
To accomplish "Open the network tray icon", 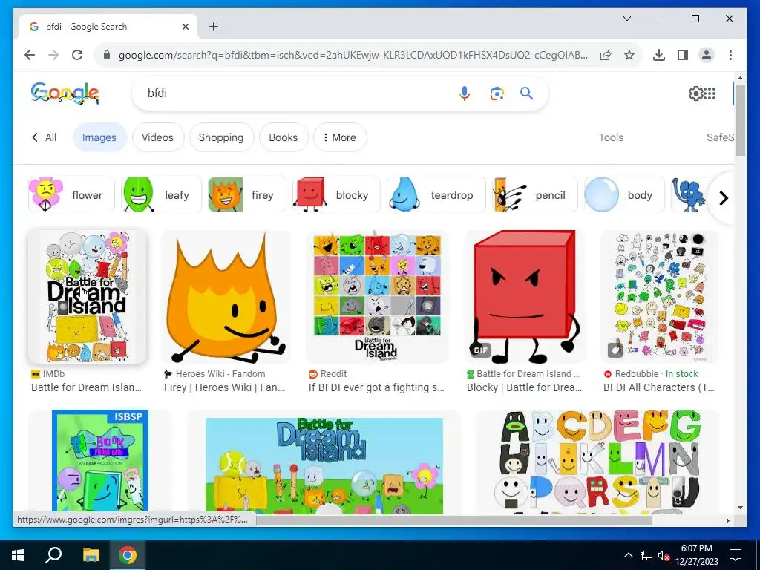I will pos(646,555).
